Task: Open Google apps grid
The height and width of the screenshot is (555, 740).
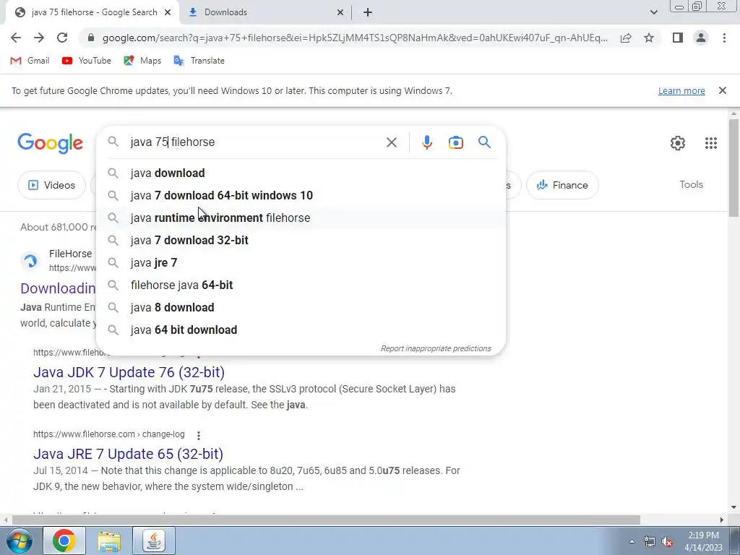Action: tap(711, 142)
